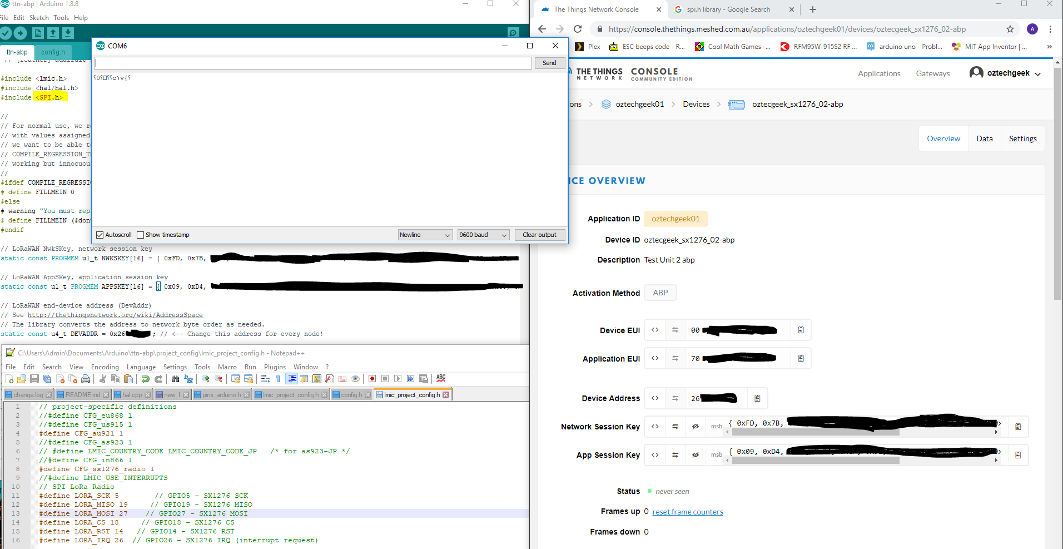Go back in the browser
The width and height of the screenshot is (1063, 549).
pyautogui.click(x=542, y=29)
